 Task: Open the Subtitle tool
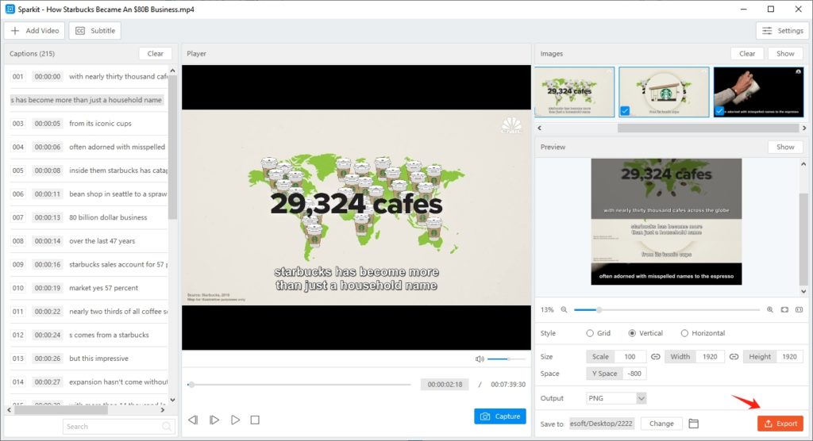coord(95,31)
